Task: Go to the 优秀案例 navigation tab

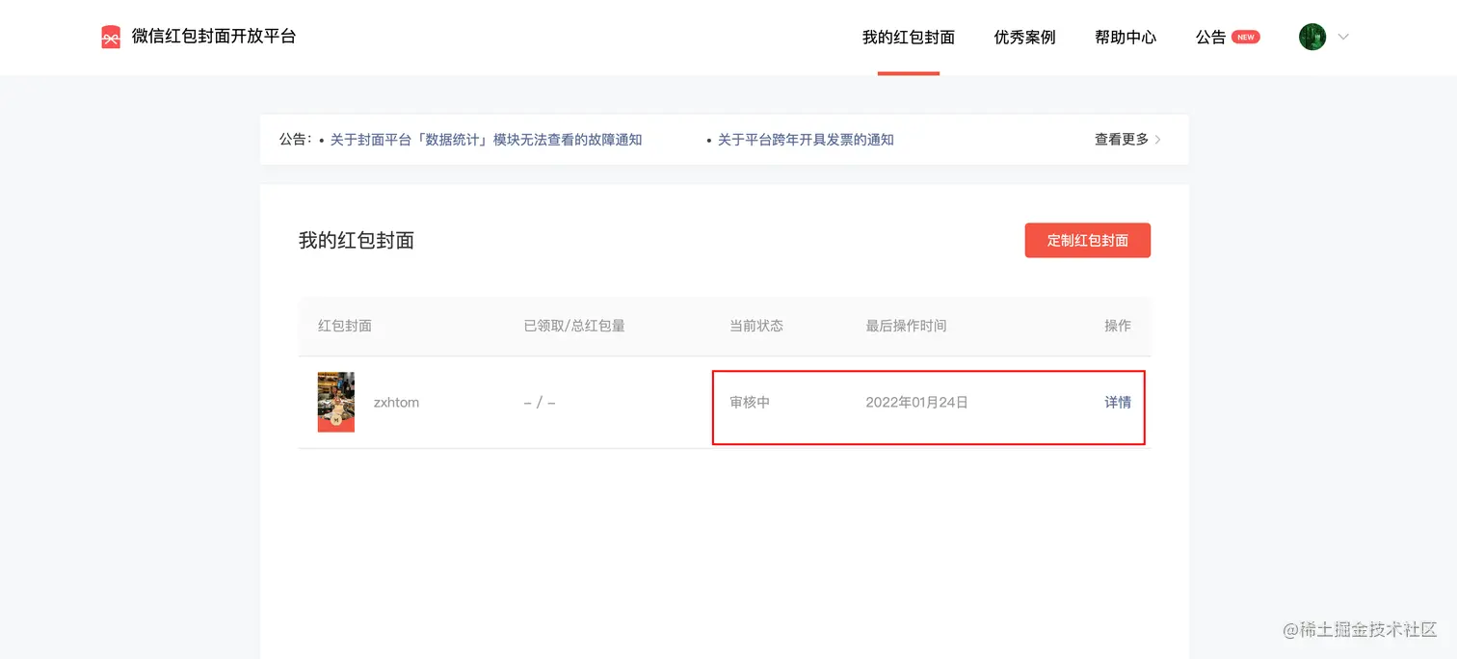Action: 1025,38
